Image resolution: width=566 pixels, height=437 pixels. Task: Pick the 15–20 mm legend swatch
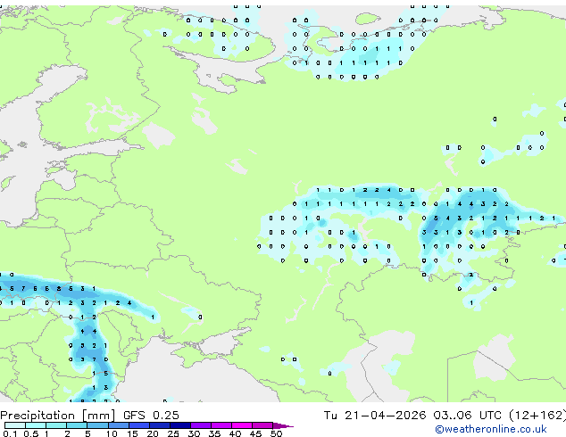click(x=138, y=425)
